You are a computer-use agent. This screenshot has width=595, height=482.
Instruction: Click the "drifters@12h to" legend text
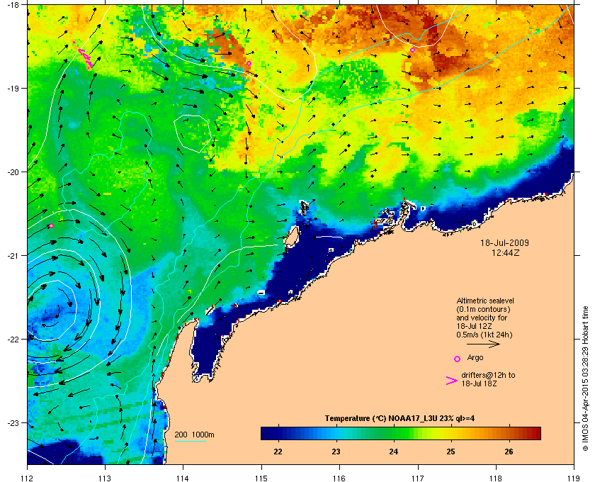click(488, 375)
